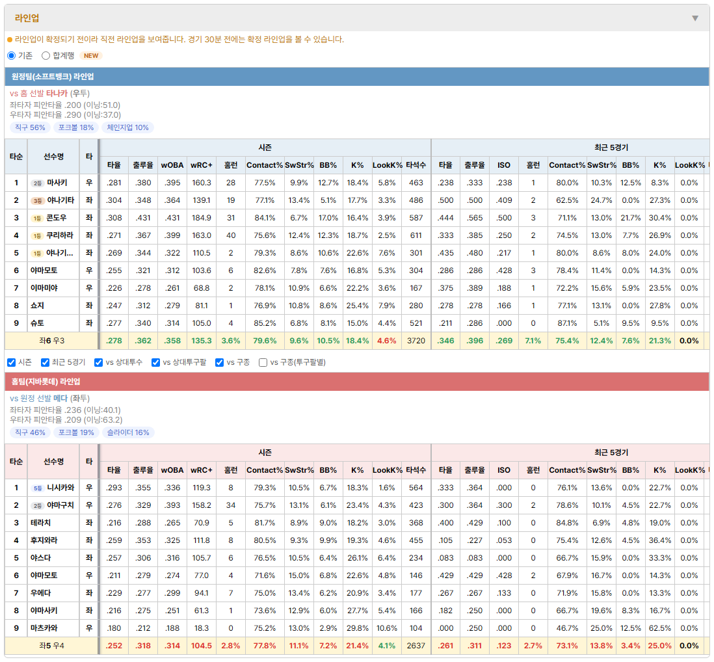
Task: Open starter 메다 pitcher link
Action: [x=60, y=399]
